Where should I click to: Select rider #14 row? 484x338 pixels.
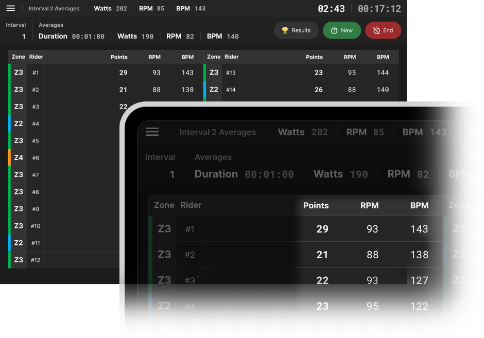(301, 90)
